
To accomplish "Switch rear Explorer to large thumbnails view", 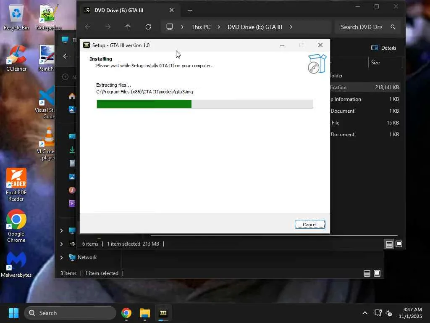I will point(377,273).
